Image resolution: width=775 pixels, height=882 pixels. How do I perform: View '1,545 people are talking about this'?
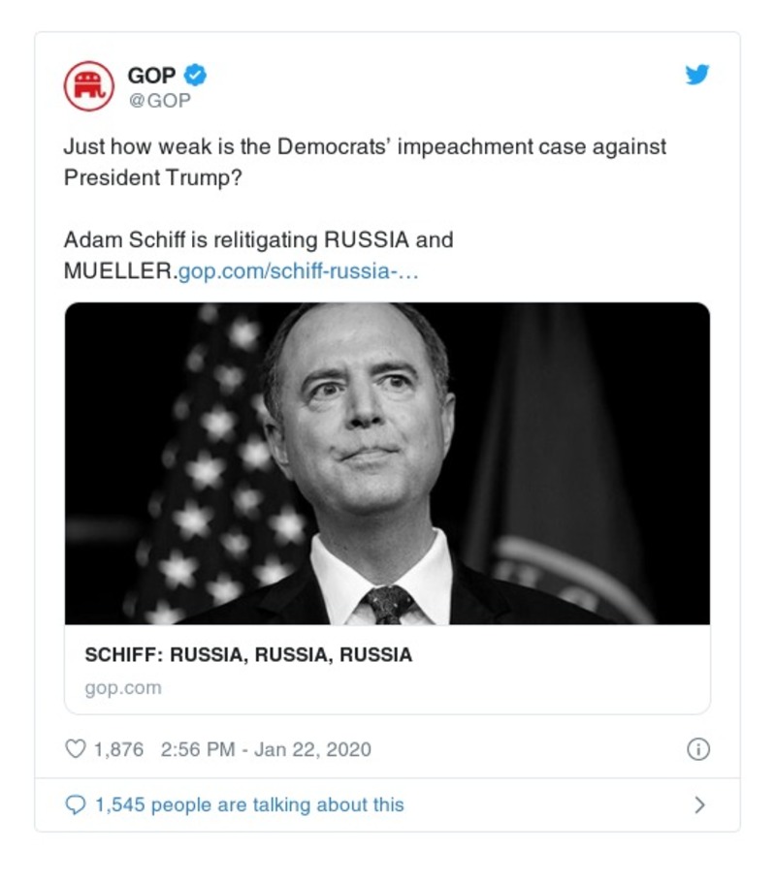248,804
